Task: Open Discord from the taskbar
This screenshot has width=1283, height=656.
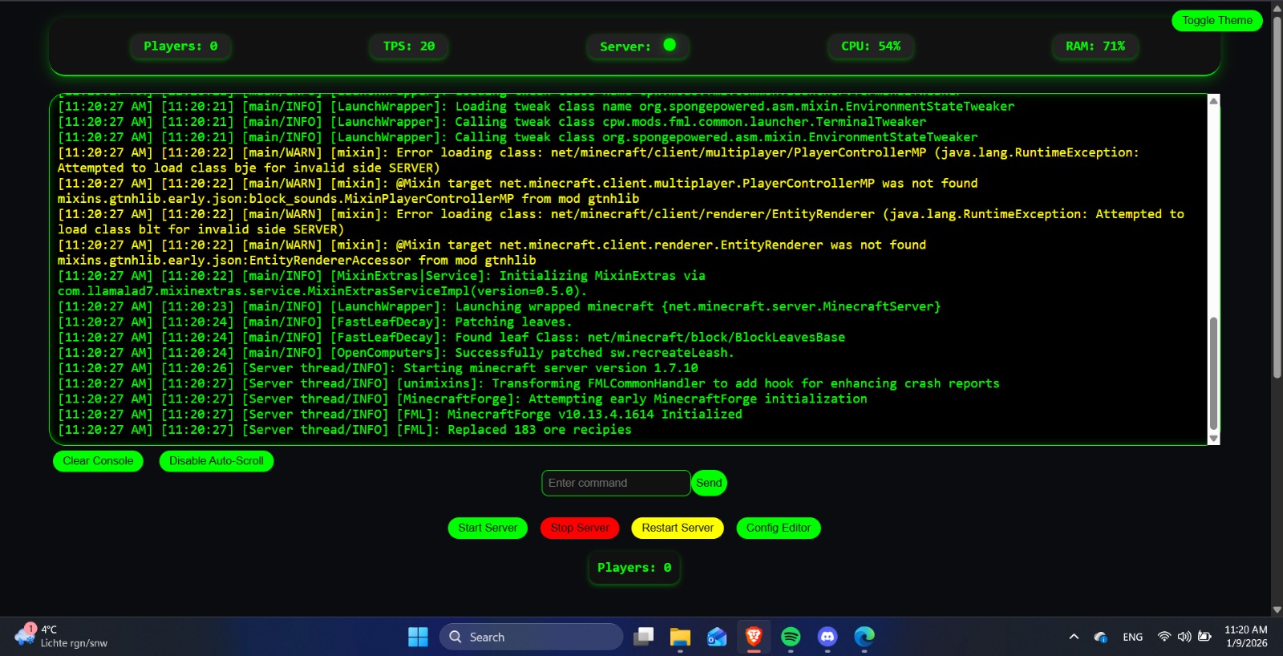Action: (828, 637)
